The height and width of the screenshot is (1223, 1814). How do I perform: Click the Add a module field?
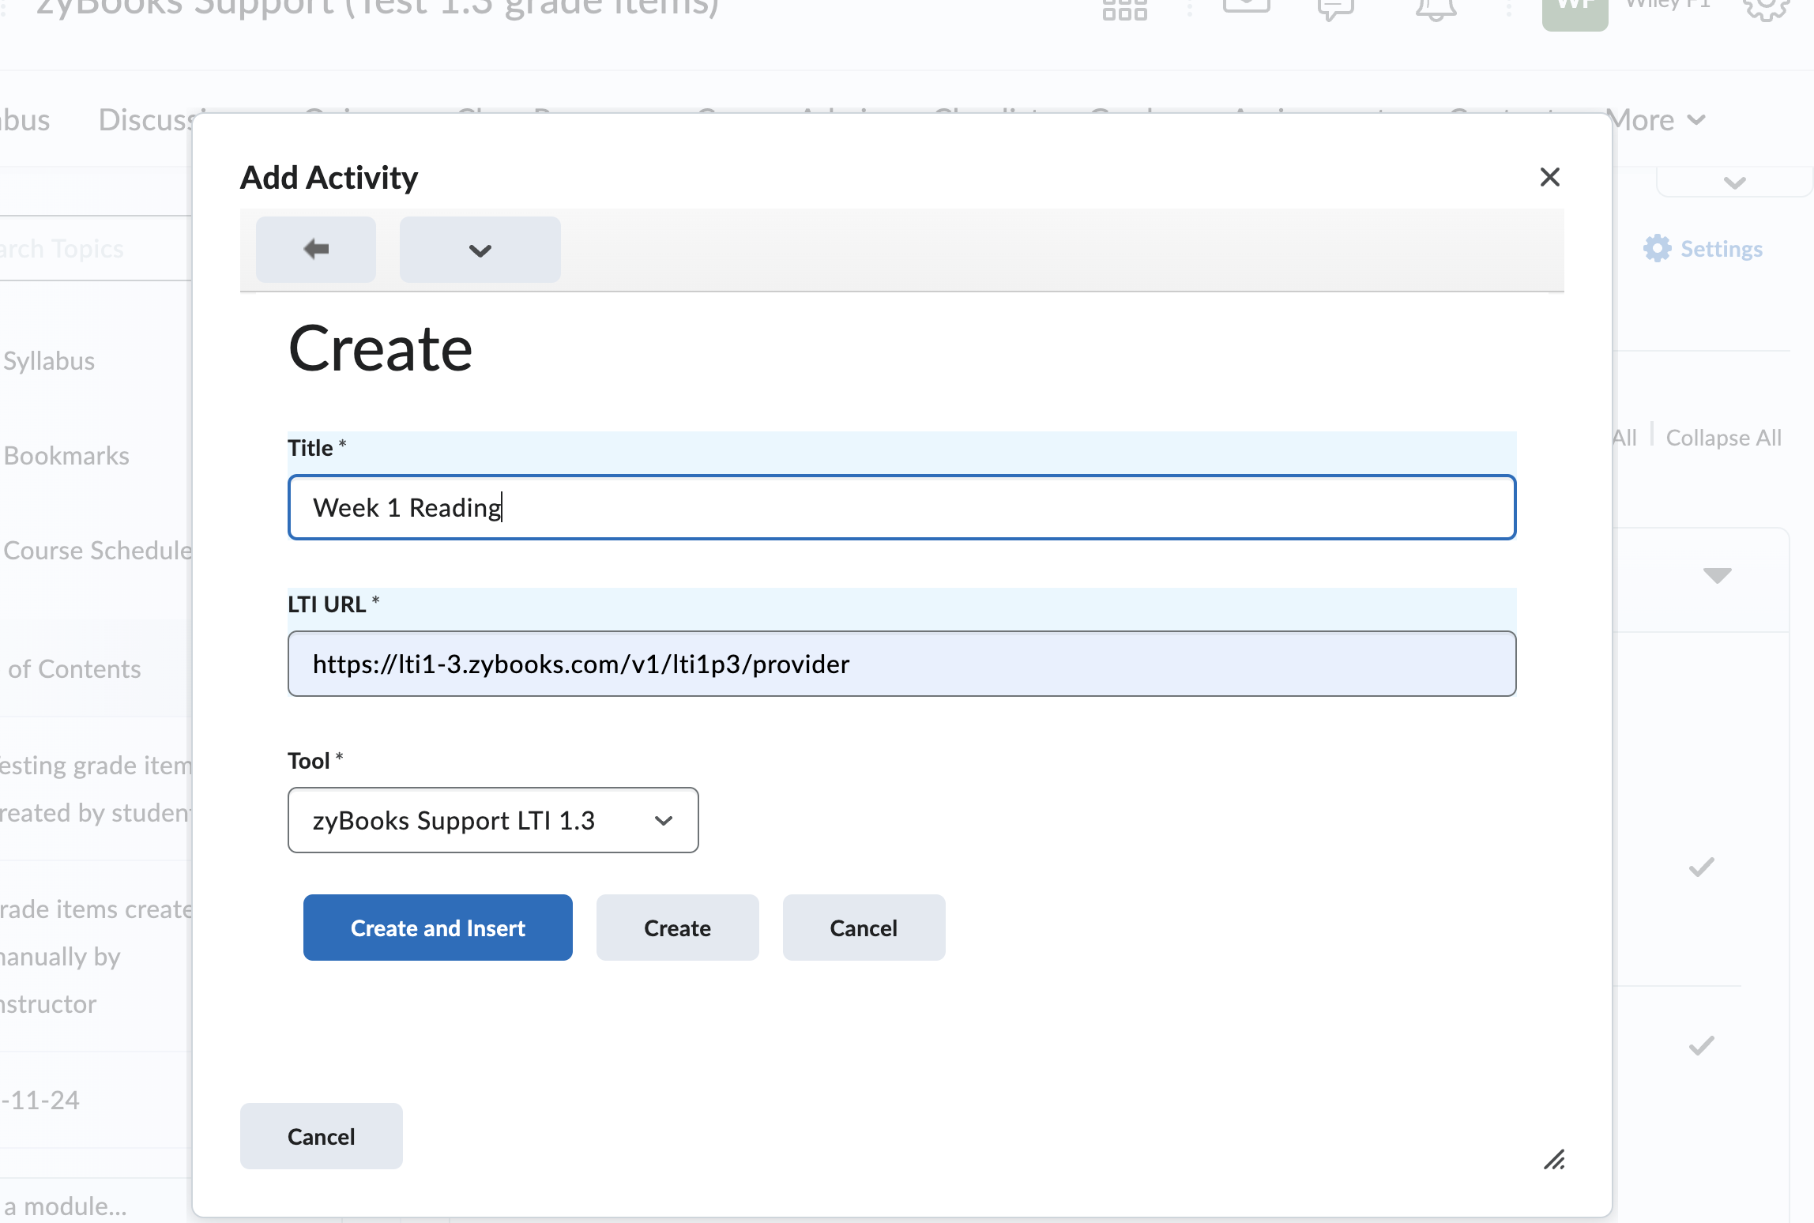pos(95,1206)
